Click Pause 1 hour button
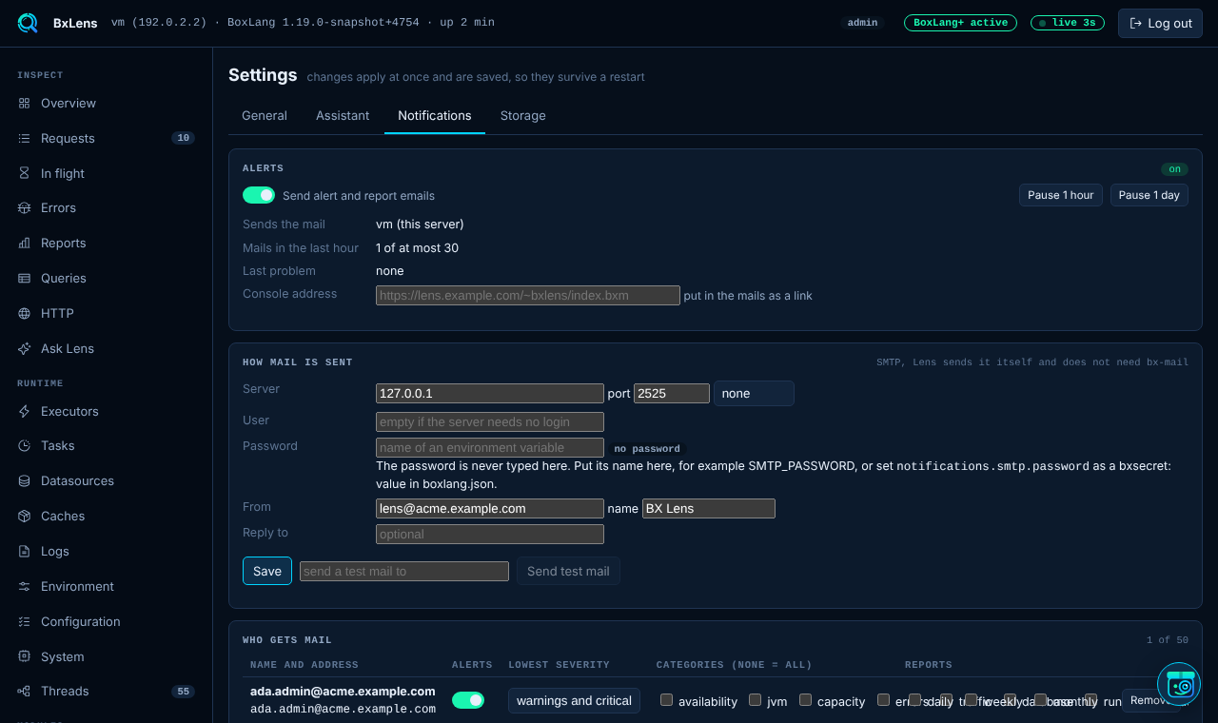Image resolution: width=1218 pixels, height=723 pixels. click(x=1061, y=195)
